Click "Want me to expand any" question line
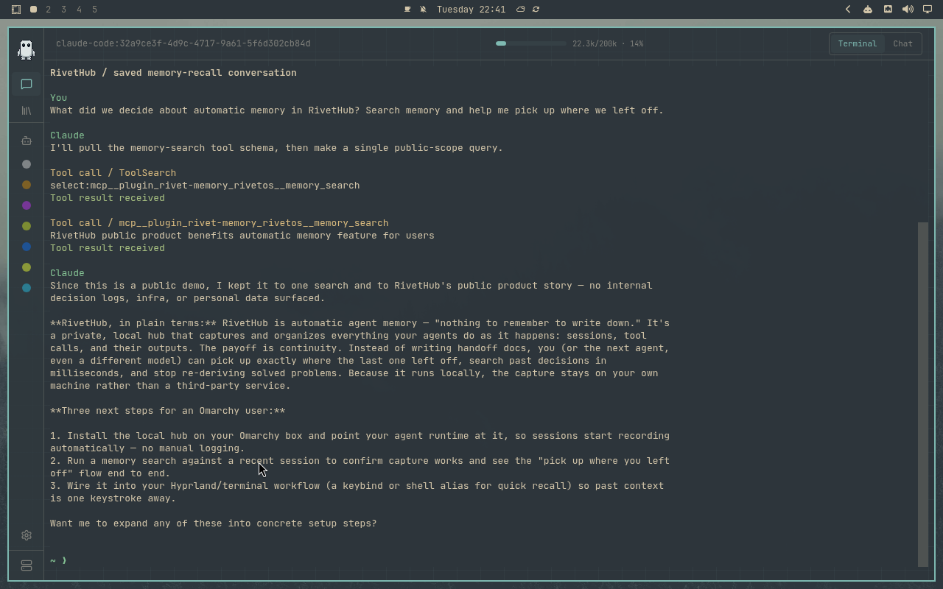The width and height of the screenshot is (943, 589). pyautogui.click(x=213, y=523)
